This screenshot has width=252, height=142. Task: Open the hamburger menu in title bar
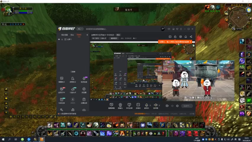181,29
